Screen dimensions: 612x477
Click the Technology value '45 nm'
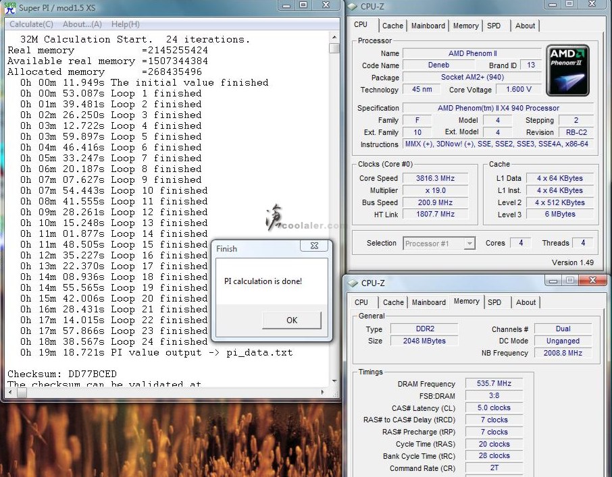click(x=422, y=89)
